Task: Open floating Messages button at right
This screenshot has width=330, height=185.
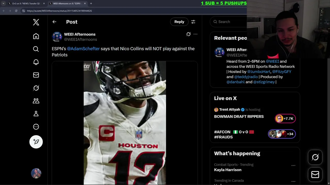Action: pos(315,175)
